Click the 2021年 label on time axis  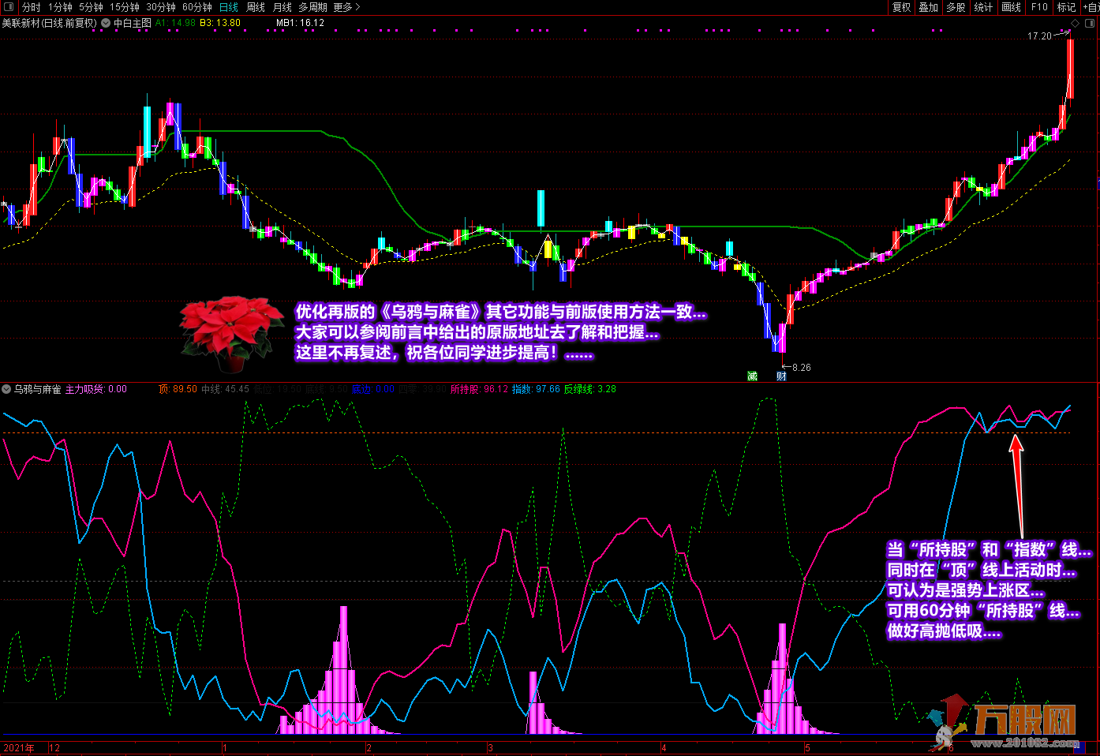tap(19, 747)
